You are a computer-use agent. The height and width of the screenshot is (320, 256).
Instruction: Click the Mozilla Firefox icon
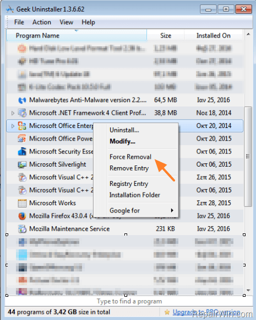(x=22, y=216)
